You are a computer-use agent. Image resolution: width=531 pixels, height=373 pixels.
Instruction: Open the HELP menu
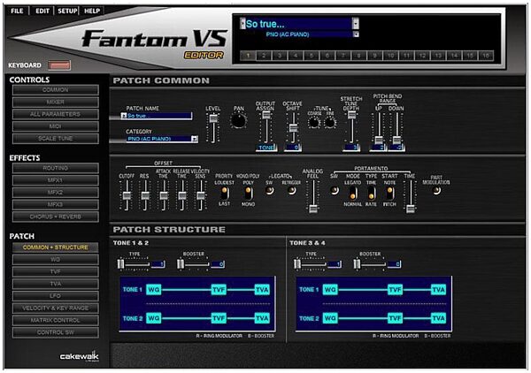tap(92, 11)
